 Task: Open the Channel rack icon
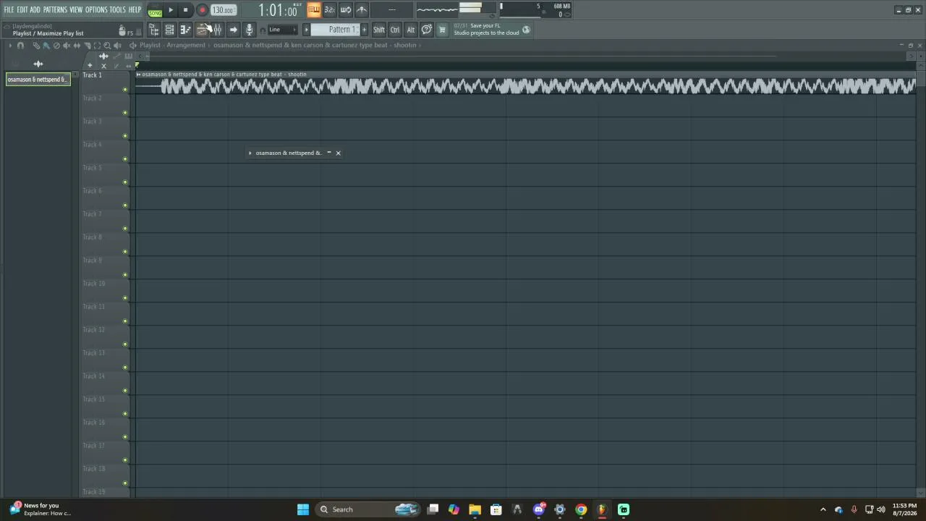click(169, 30)
